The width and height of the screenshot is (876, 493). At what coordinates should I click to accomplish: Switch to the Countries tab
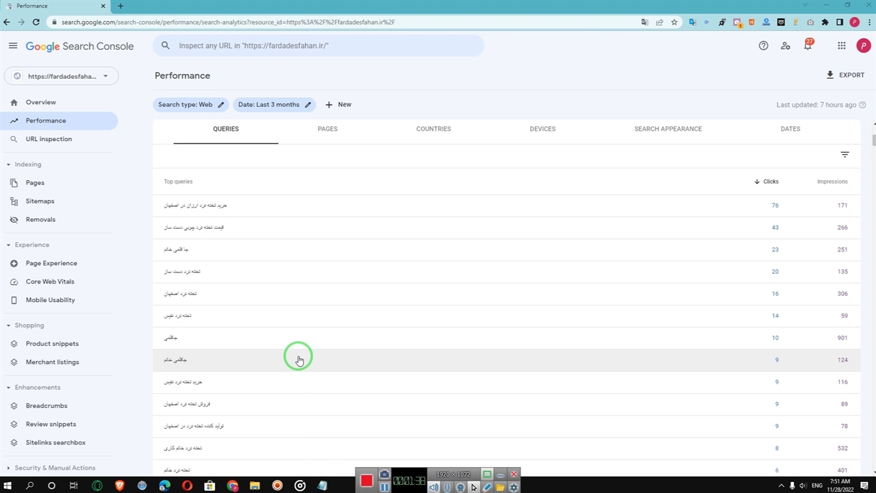click(x=433, y=129)
